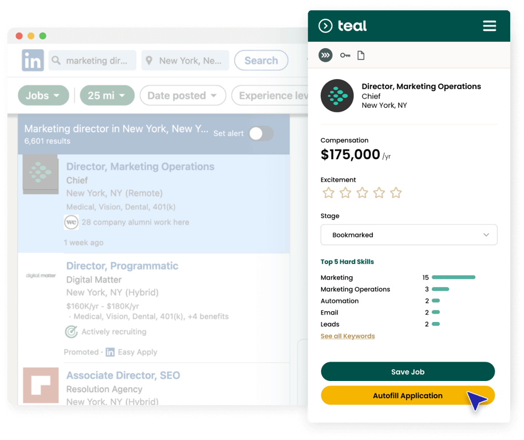
Task: Click the Autofill Application button
Action: [x=408, y=395]
